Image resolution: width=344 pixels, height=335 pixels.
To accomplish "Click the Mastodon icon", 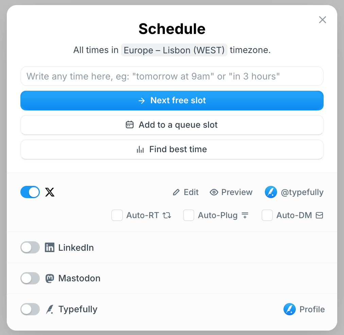I will tap(50, 278).
